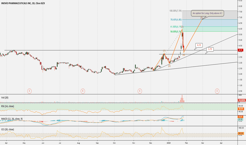Open the RSI (14, close) indicator label
The height and width of the screenshot is (145, 246).
(8, 106)
